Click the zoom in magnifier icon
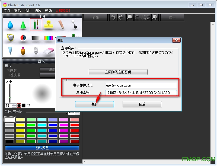This screenshot has width=217, height=166. (x=155, y=18)
